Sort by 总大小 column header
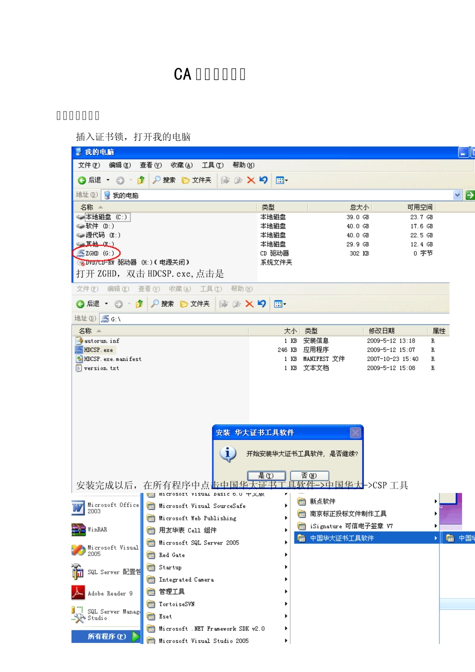 click(339, 207)
